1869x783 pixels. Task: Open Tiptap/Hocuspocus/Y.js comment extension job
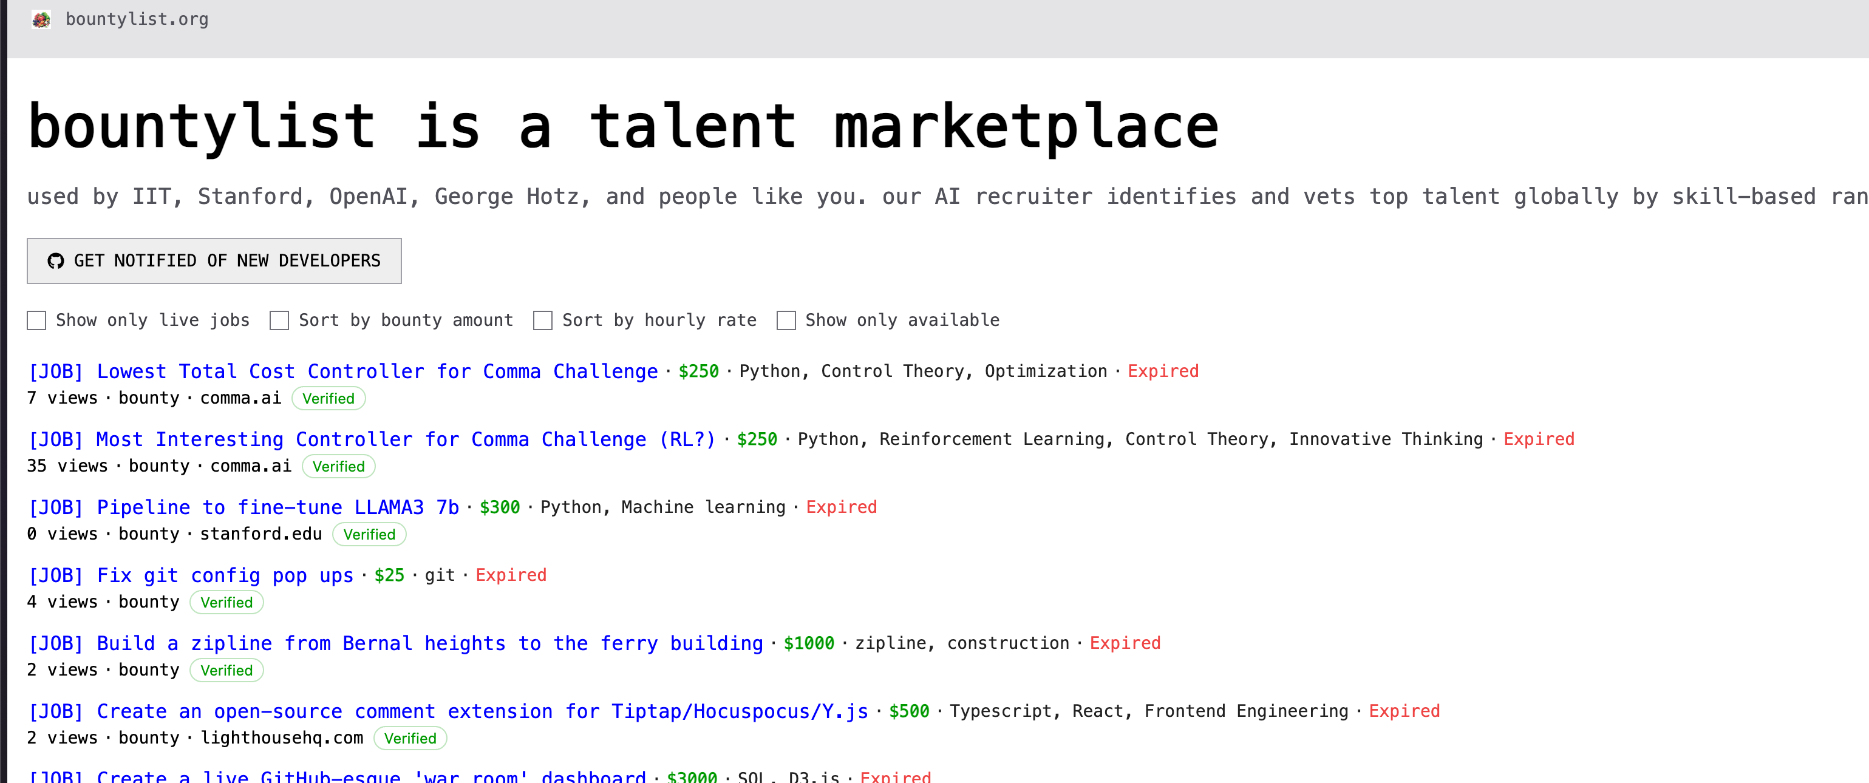click(448, 712)
